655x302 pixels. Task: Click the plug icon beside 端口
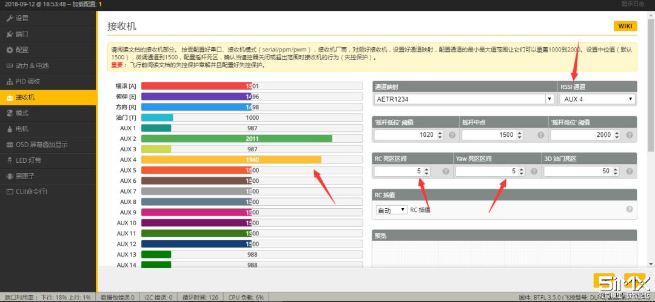[x=10, y=34]
